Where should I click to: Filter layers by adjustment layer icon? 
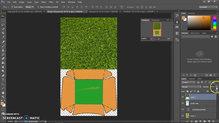pyautogui.click(x=202, y=82)
